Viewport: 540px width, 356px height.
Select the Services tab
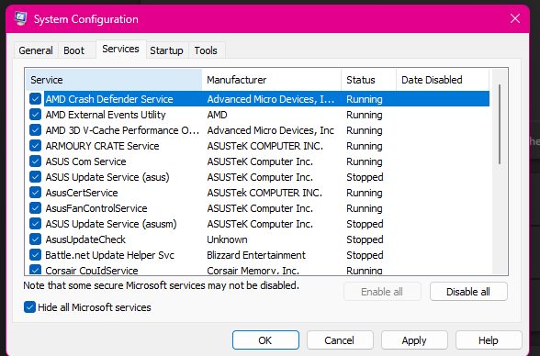[120, 50]
